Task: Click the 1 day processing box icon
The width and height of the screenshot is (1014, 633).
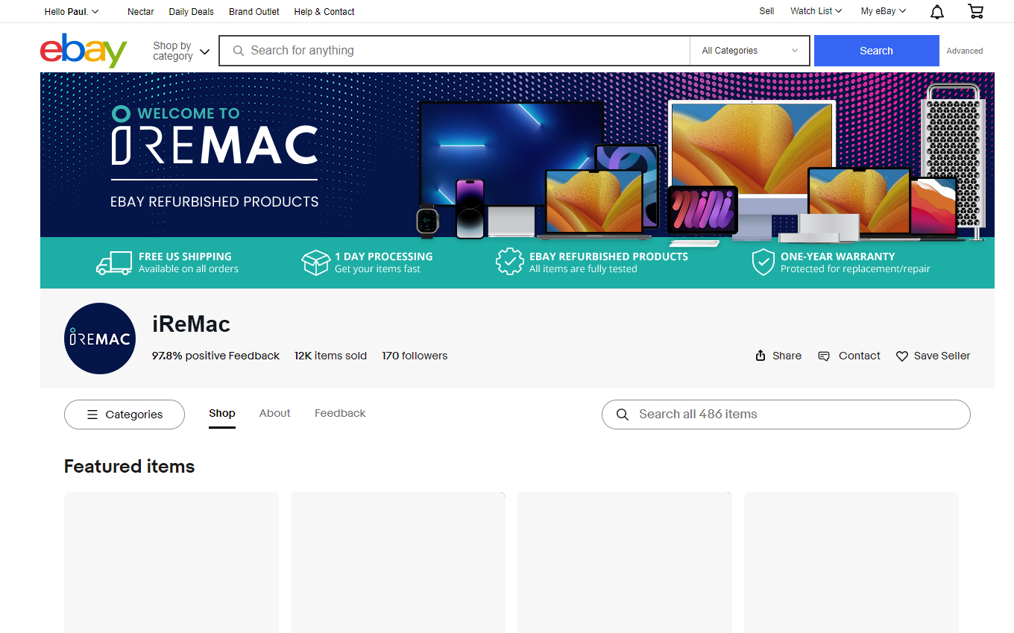Action: [x=315, y=262]
